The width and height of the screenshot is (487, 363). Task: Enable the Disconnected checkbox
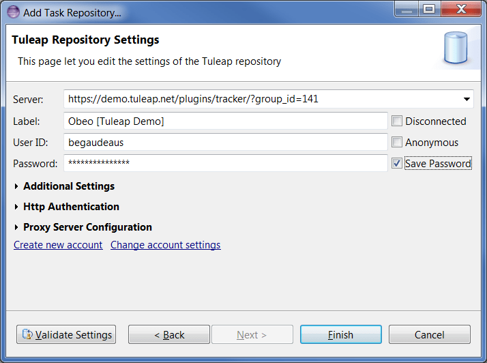coord(397,121)
